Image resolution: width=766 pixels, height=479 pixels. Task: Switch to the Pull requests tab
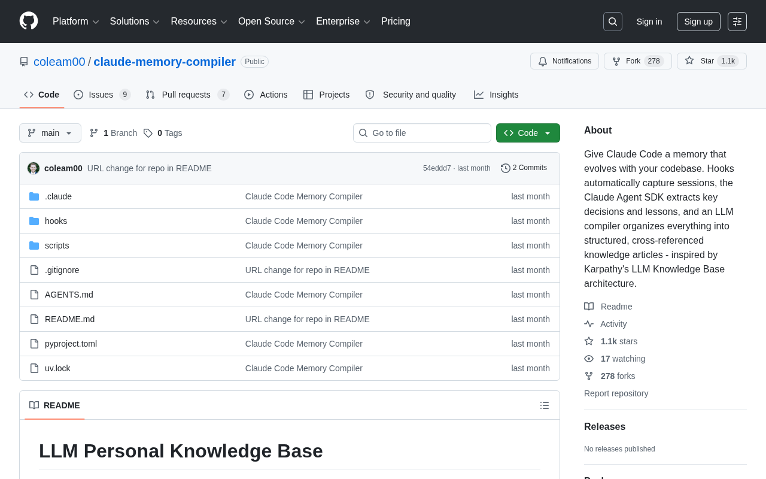[x=187, y=95]
